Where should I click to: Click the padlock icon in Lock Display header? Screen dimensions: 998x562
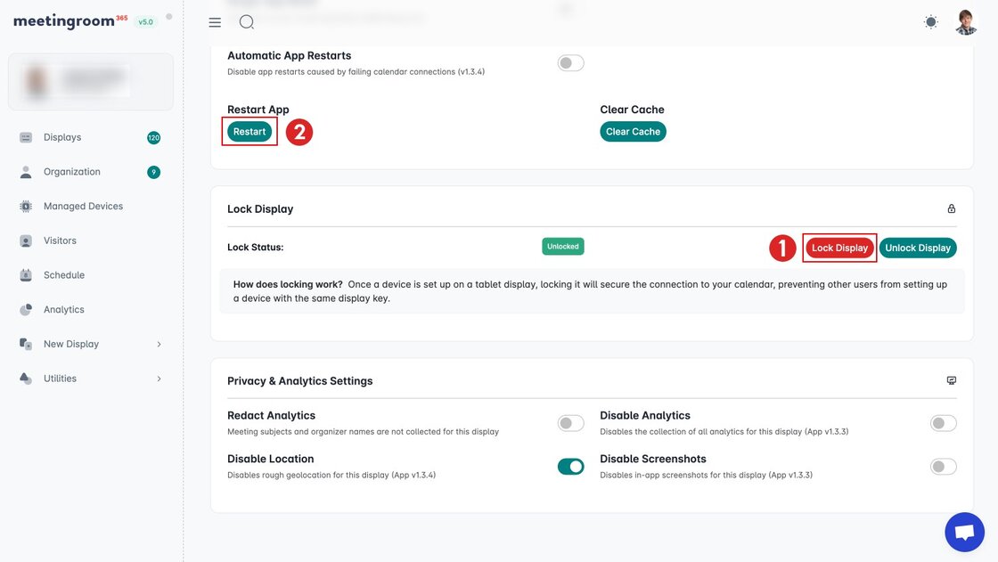pyautogui.click(x=951, y=209)
